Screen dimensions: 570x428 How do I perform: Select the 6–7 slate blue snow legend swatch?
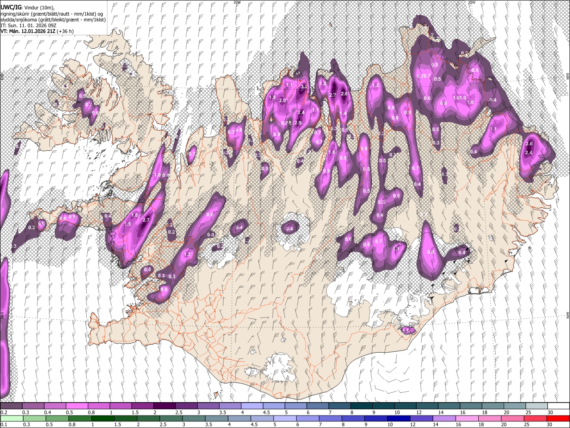pyautogui.click(x=317, y=406)
